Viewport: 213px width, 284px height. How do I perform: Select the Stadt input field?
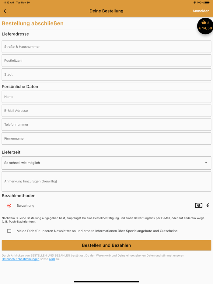106,74
